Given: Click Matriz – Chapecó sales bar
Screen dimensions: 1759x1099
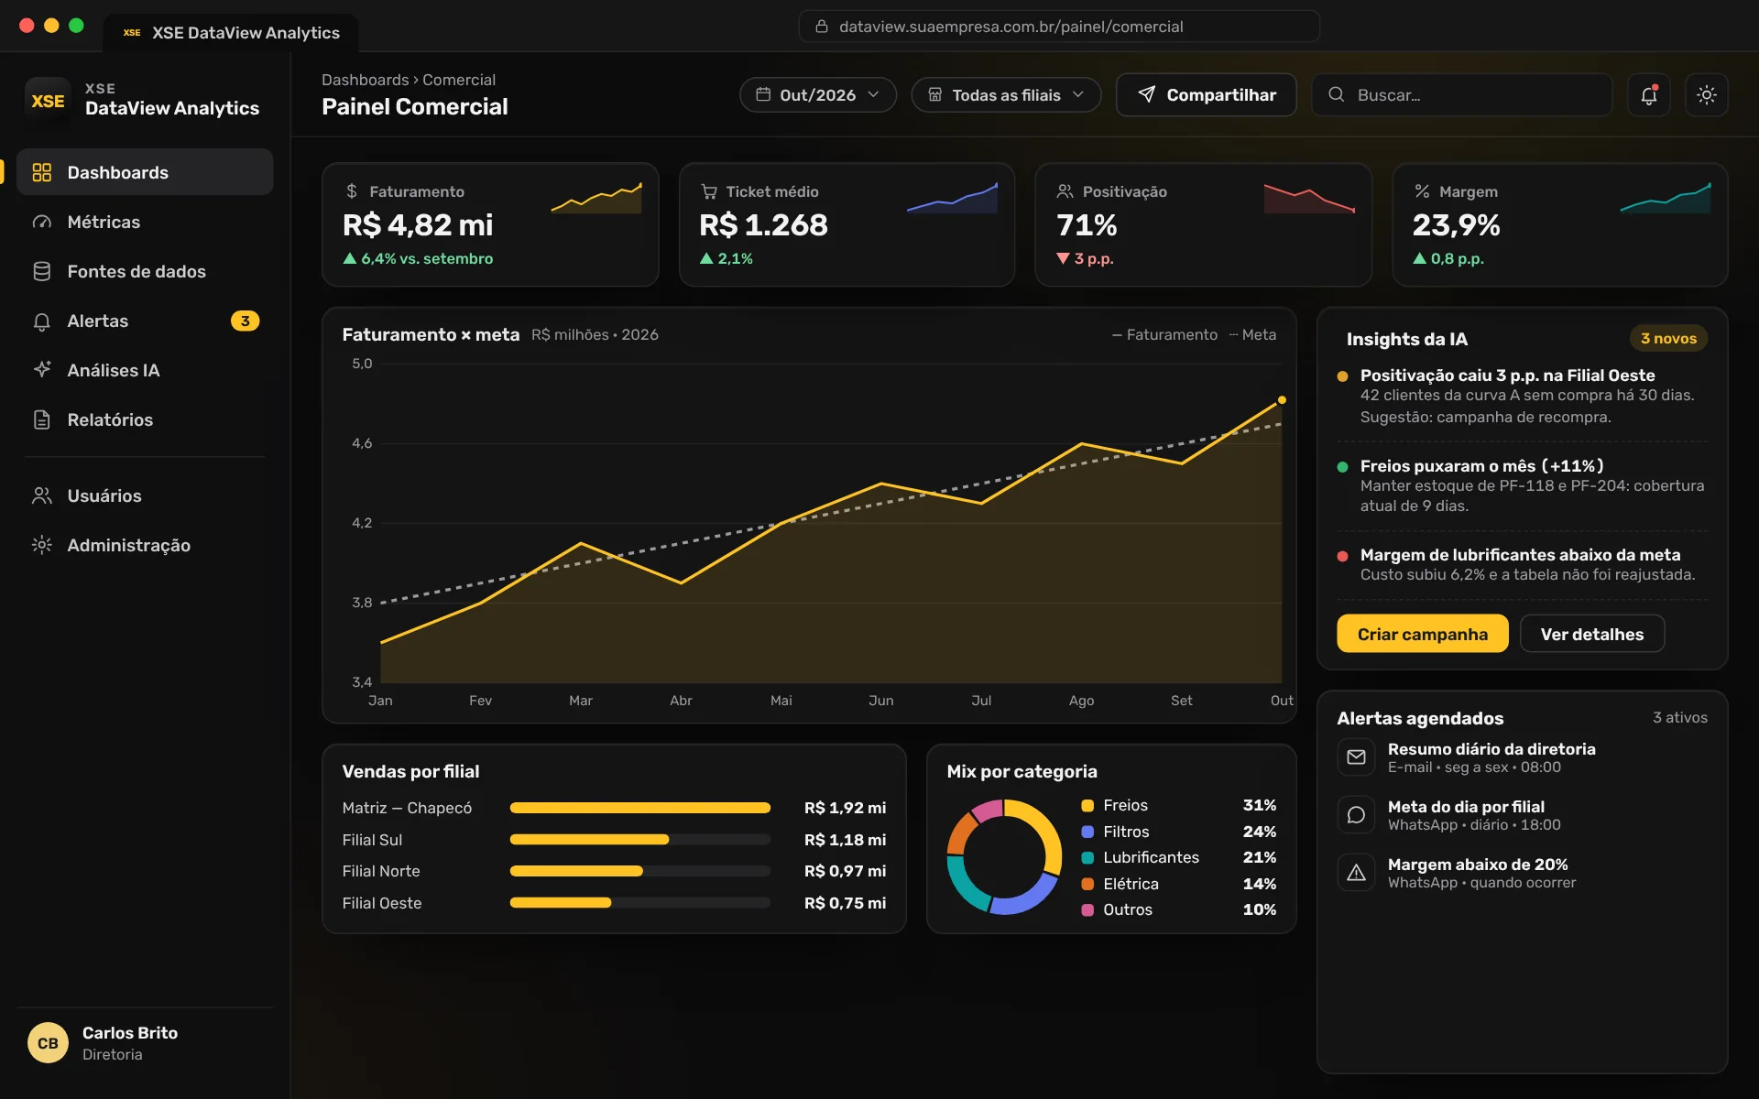Looking at the screenshot, I should 639,808.
